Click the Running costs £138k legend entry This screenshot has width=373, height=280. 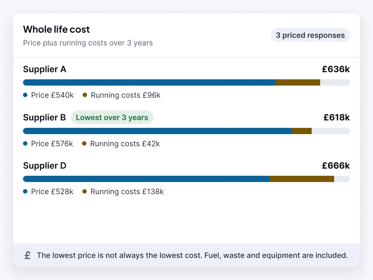pos(123,192)
